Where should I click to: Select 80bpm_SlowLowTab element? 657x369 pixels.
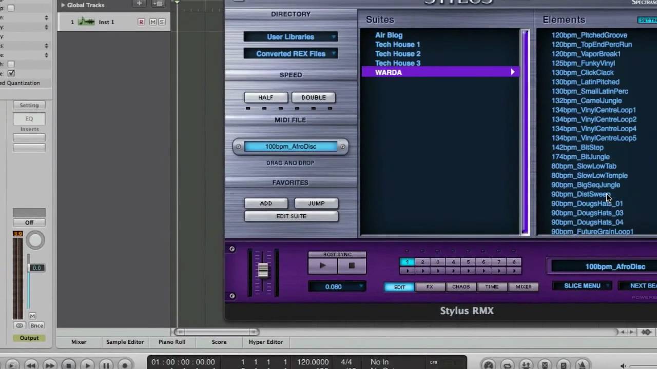coord(584,166)
